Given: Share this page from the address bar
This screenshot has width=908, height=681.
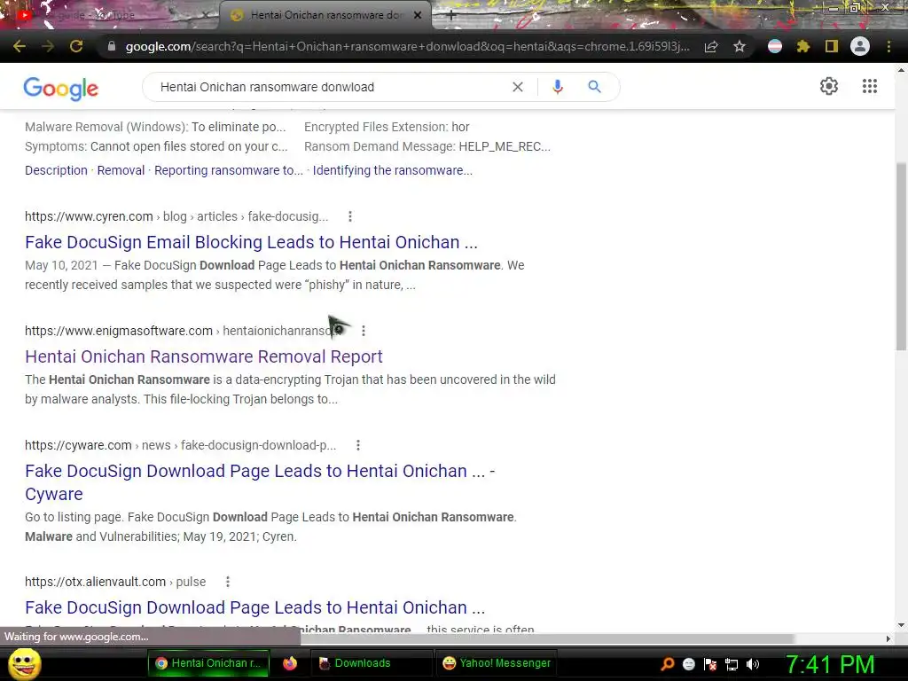Looking at the screenshot, I should [711, 46].
